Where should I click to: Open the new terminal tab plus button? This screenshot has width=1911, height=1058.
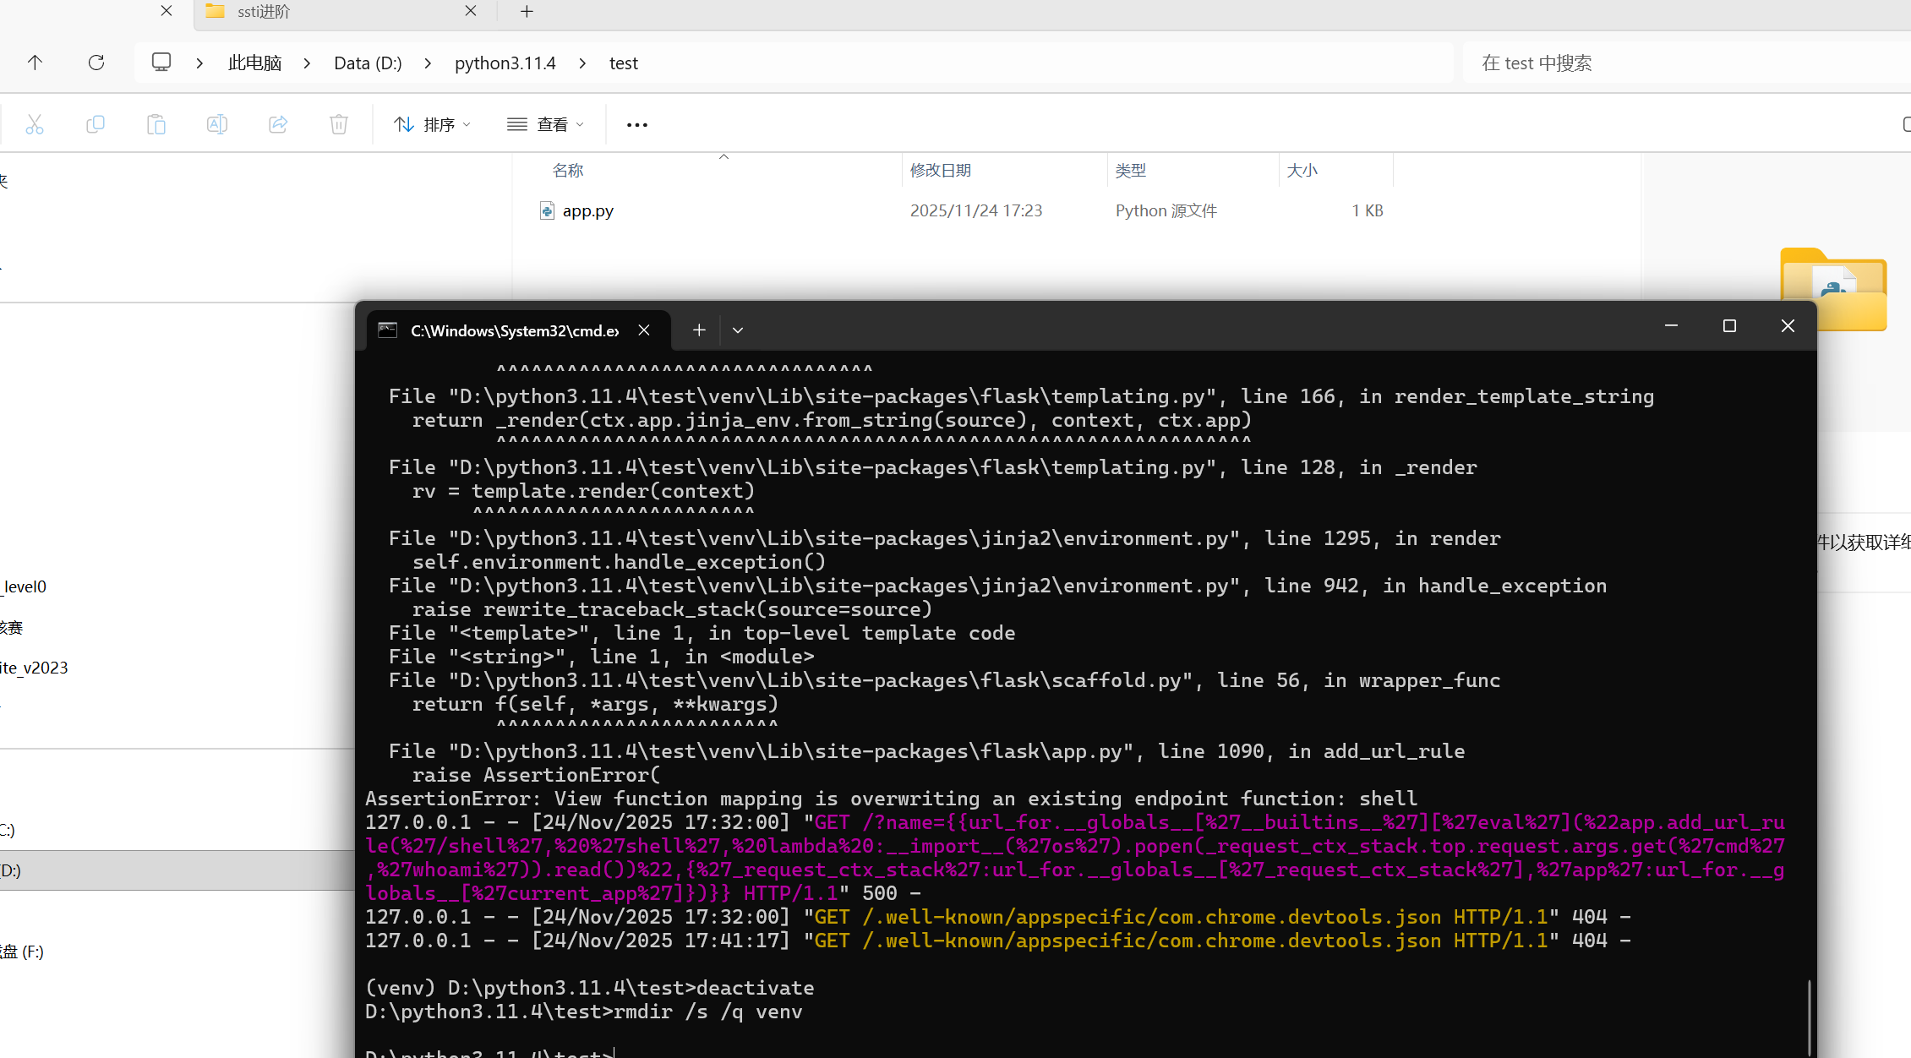click(699, 330)
